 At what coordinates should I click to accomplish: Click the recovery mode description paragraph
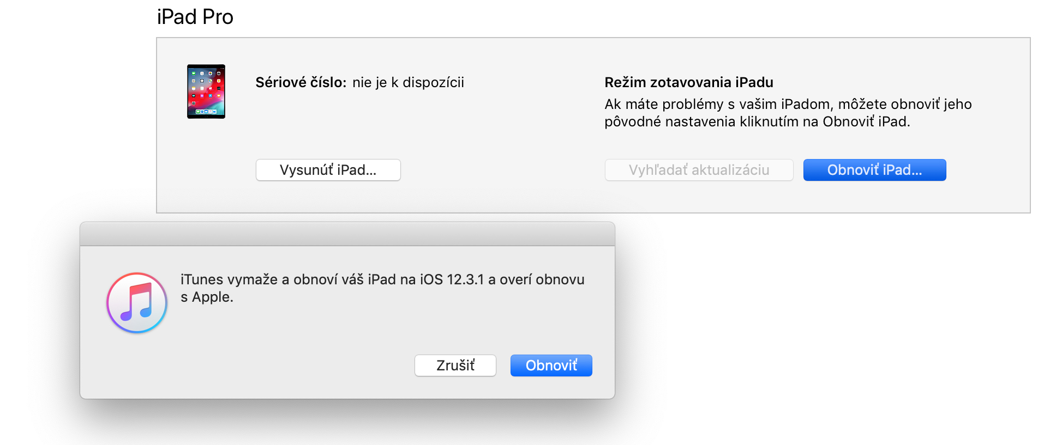pos(788,113)
